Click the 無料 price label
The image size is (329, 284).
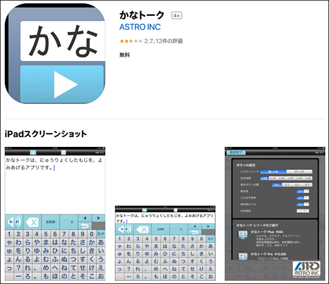[x=125, y=55]
